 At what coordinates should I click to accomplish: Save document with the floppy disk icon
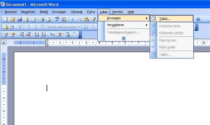click(x=20, y=19)
